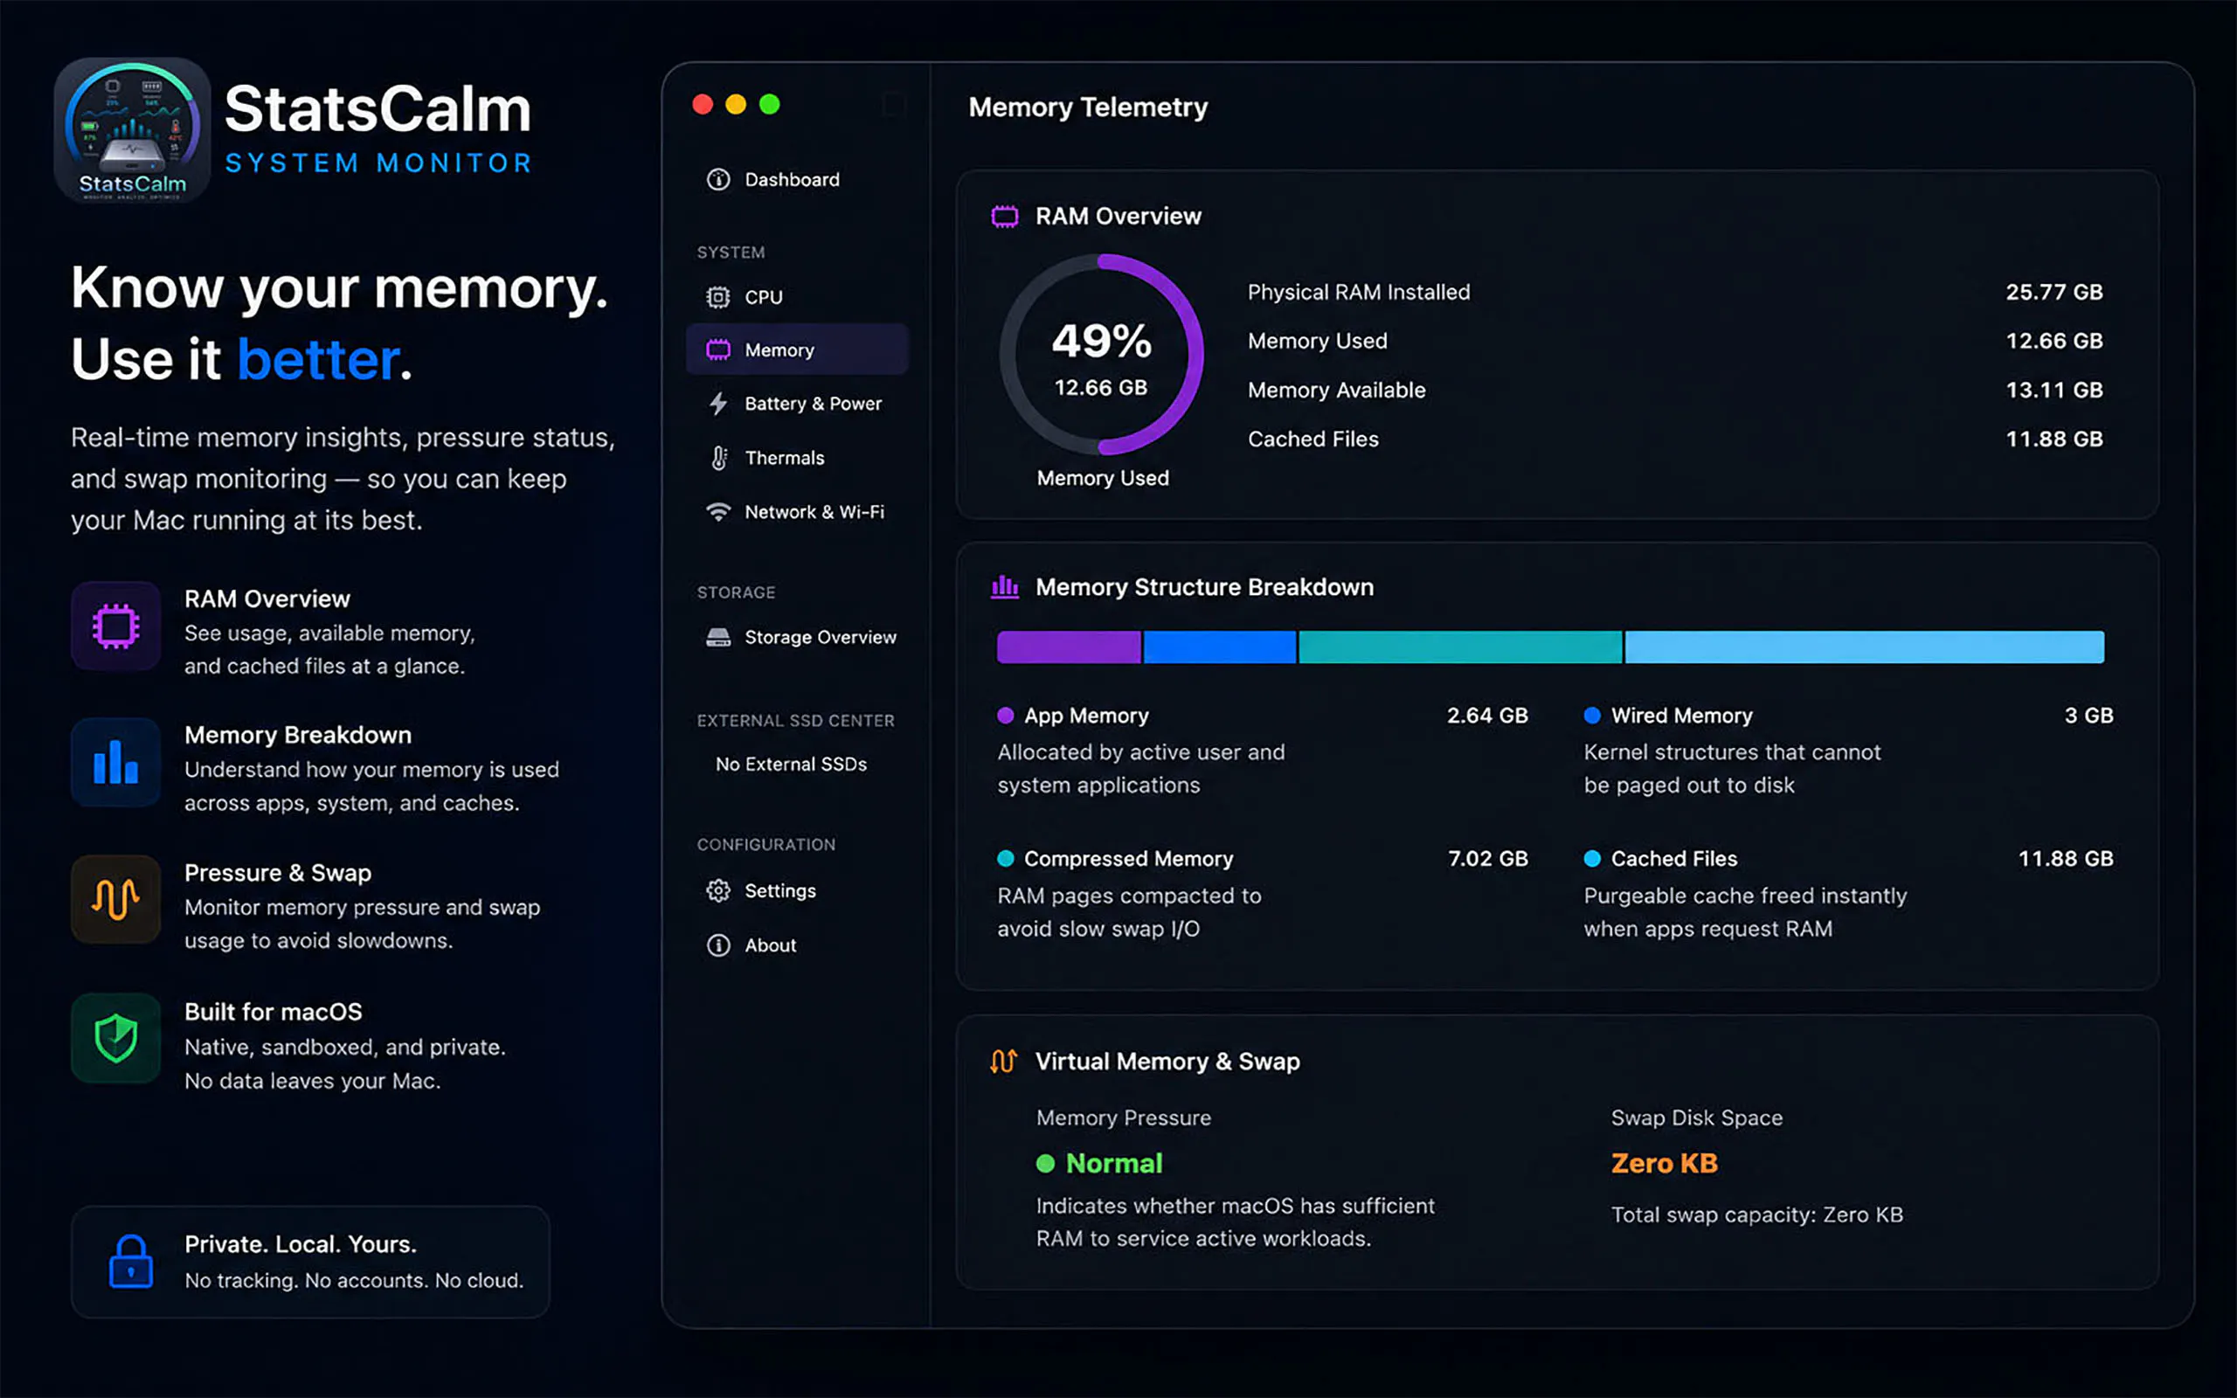Click the Memory Structure Breakdown chart icon
Screen dimensions: 2237x1398
pos(1005,587)
